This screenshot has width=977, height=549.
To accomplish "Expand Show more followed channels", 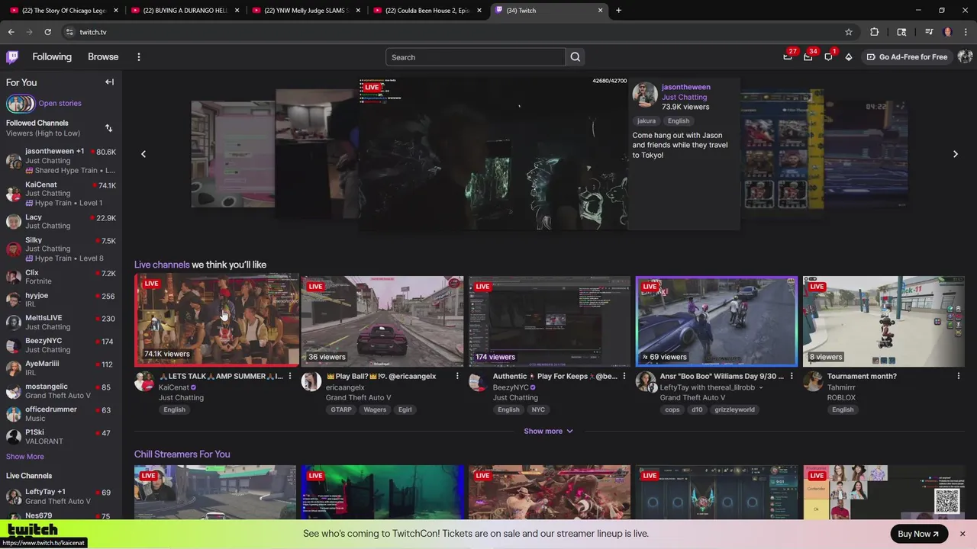I will pyautogui.click(x=25, y=457).
